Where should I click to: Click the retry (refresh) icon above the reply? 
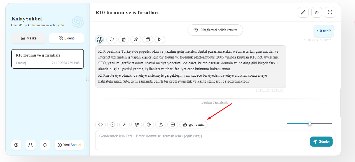(x=112, y=39)
